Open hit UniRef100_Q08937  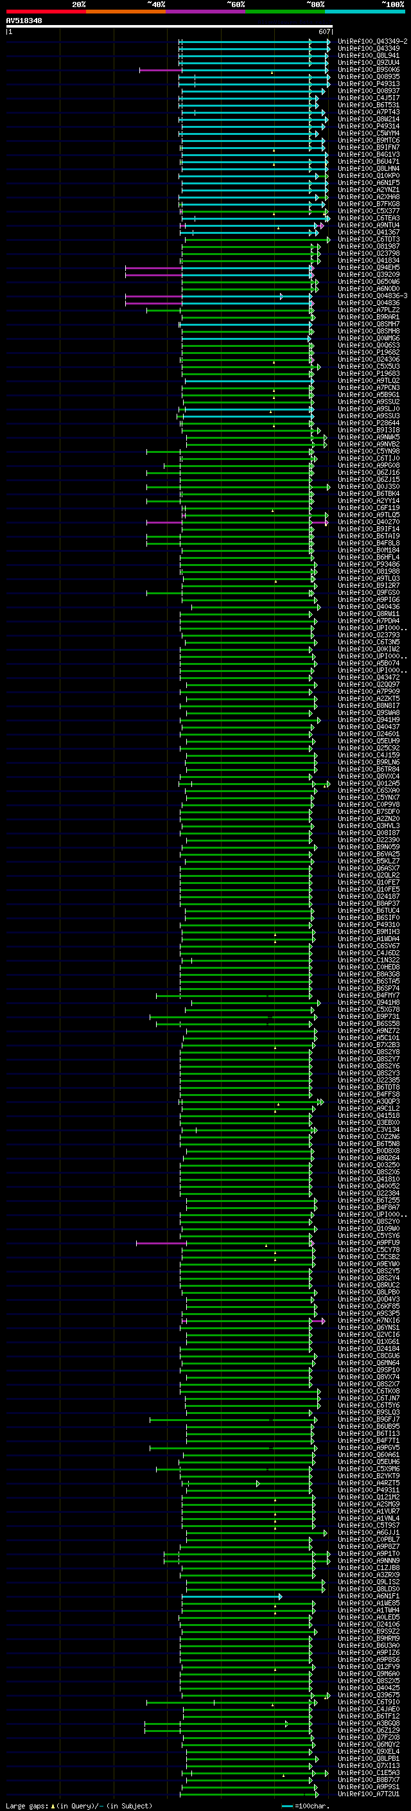coord(368,91)
